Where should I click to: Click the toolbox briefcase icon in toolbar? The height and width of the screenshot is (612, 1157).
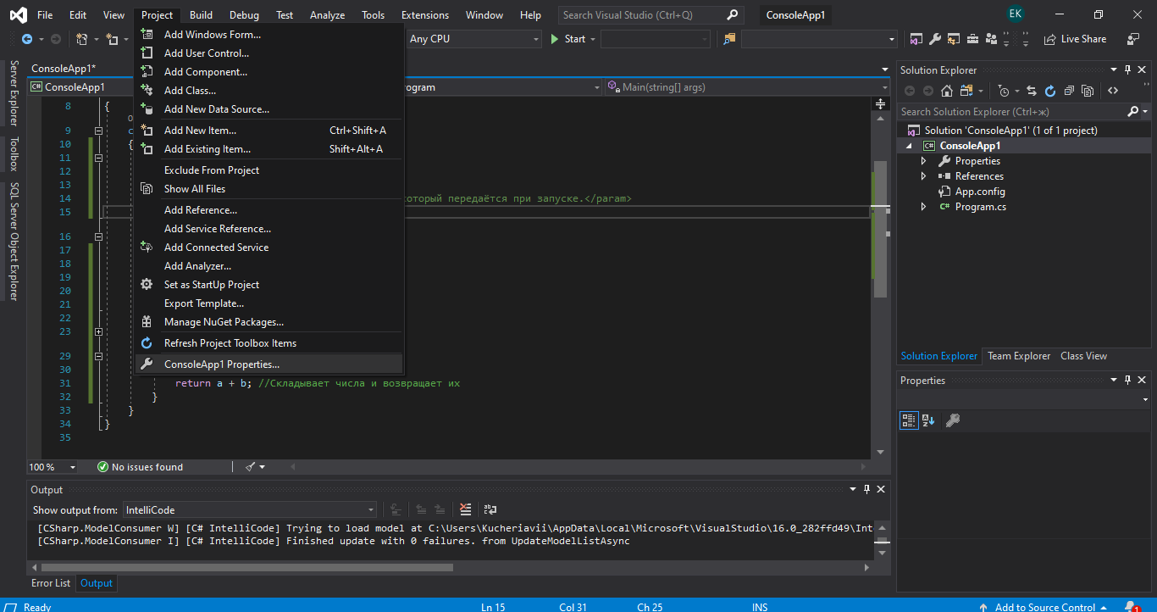coord(972,39)
